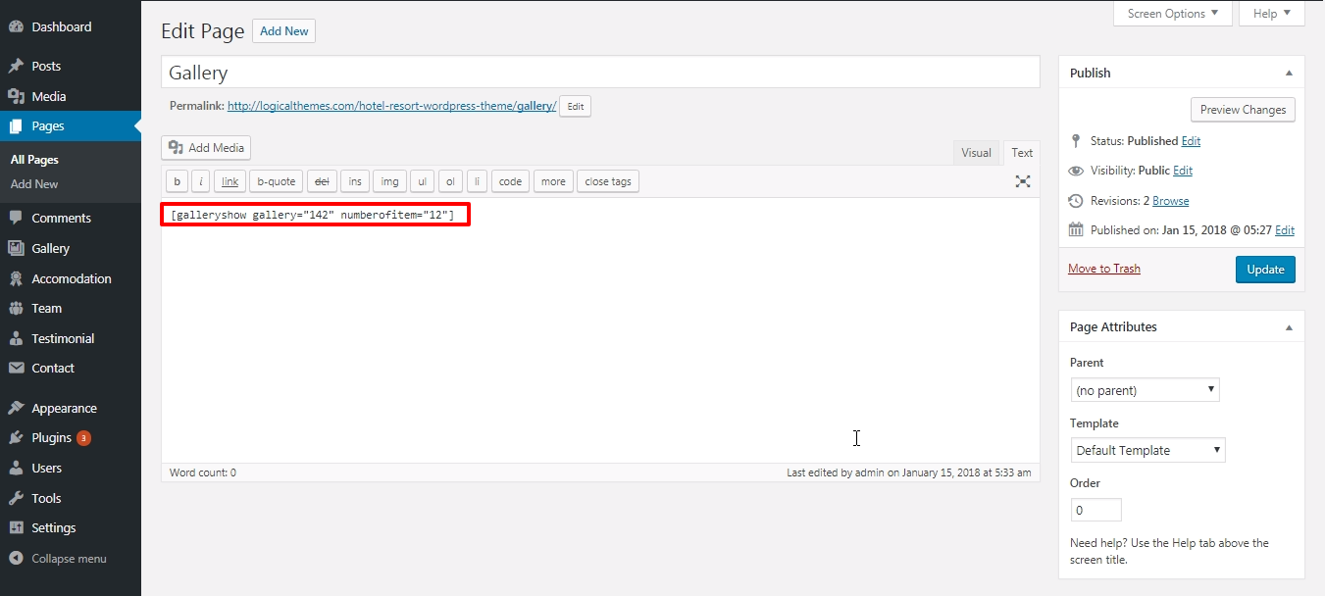
Task: Switch to the Visual editor tab
Action: click(x=976, y=153)
